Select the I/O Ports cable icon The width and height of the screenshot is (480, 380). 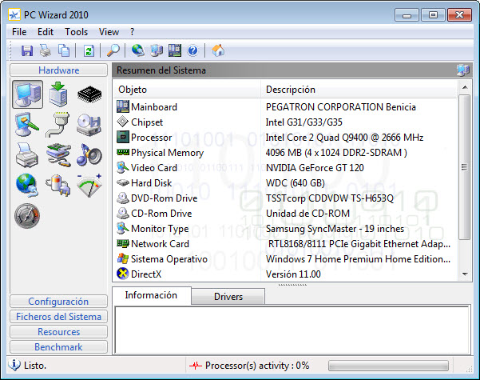(58, 125)
